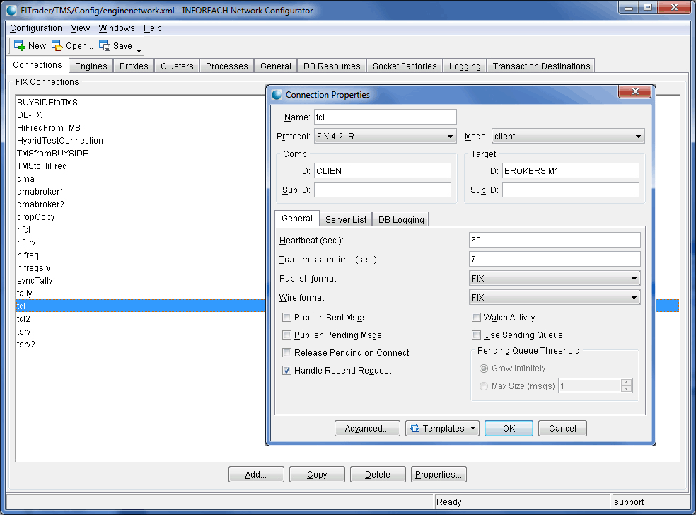Click the New configuration toolbar icon
Image resolution: width=696 pixels, height=515 pixels.
point(20,45)
